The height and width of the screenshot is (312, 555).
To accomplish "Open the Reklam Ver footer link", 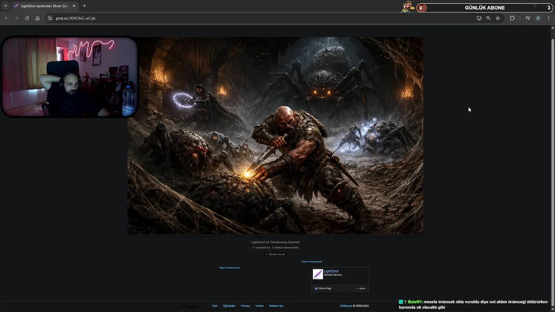I will coord(276,306).
